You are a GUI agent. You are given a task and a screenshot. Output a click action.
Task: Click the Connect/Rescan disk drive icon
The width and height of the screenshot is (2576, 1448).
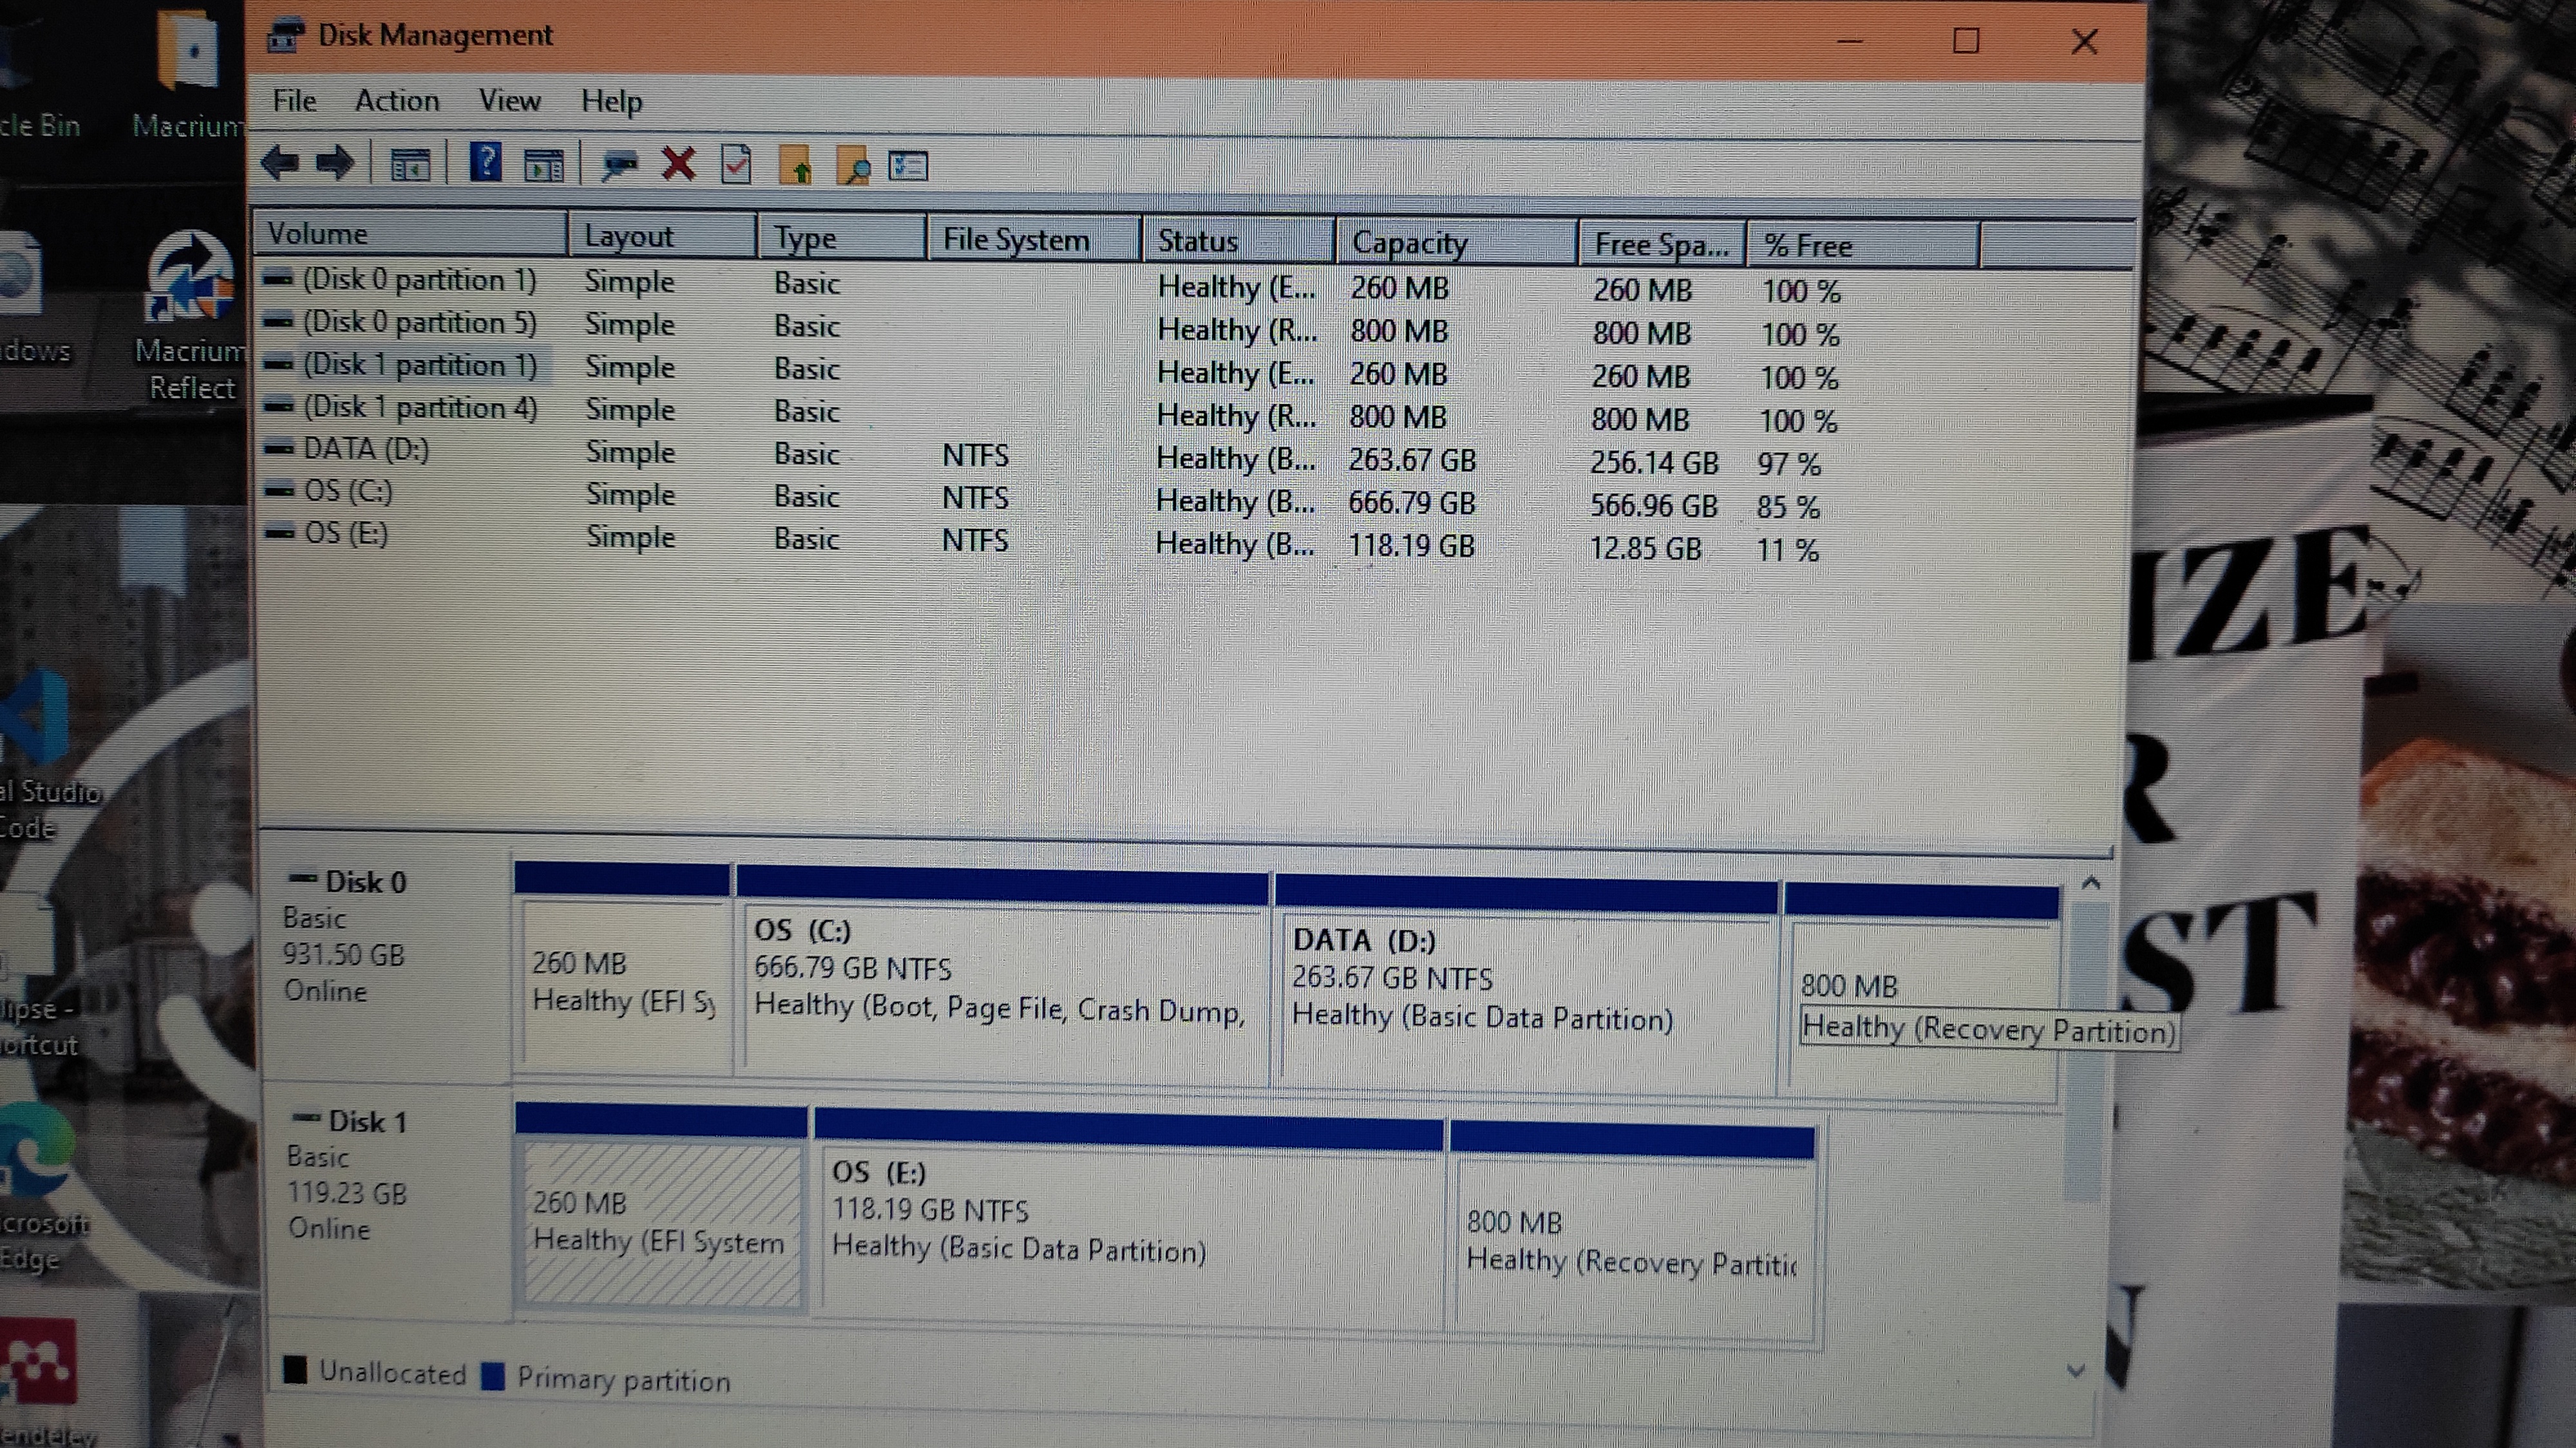(x=619, y=165)
